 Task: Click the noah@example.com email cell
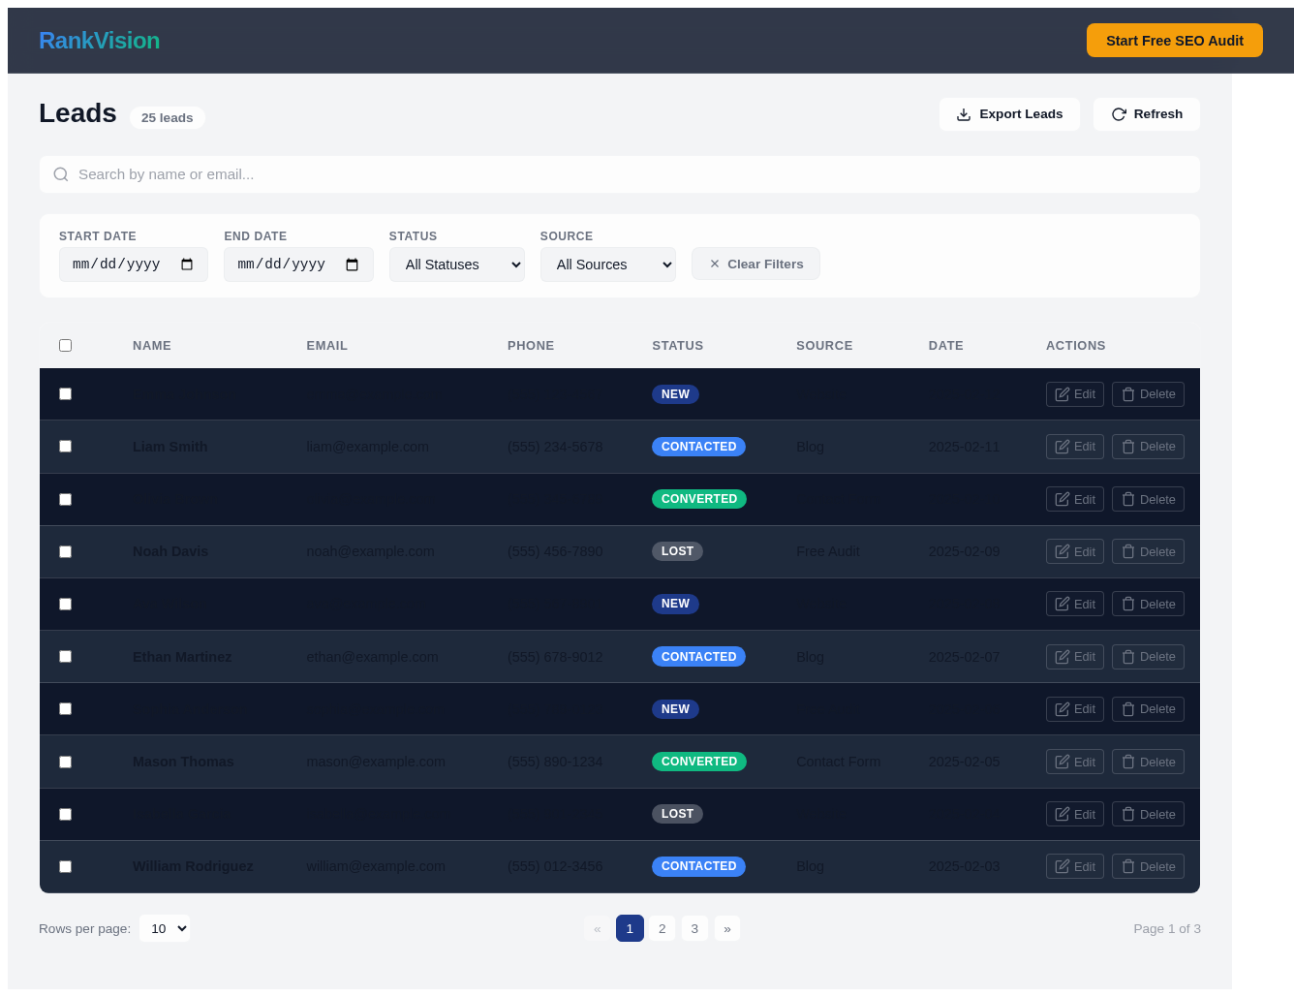click(370, 551)
